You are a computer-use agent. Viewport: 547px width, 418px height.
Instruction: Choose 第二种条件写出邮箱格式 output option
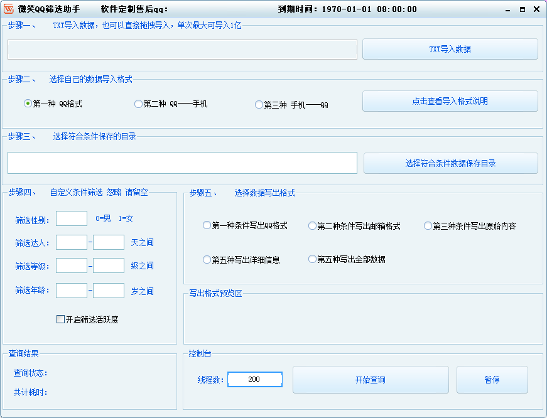312,225
